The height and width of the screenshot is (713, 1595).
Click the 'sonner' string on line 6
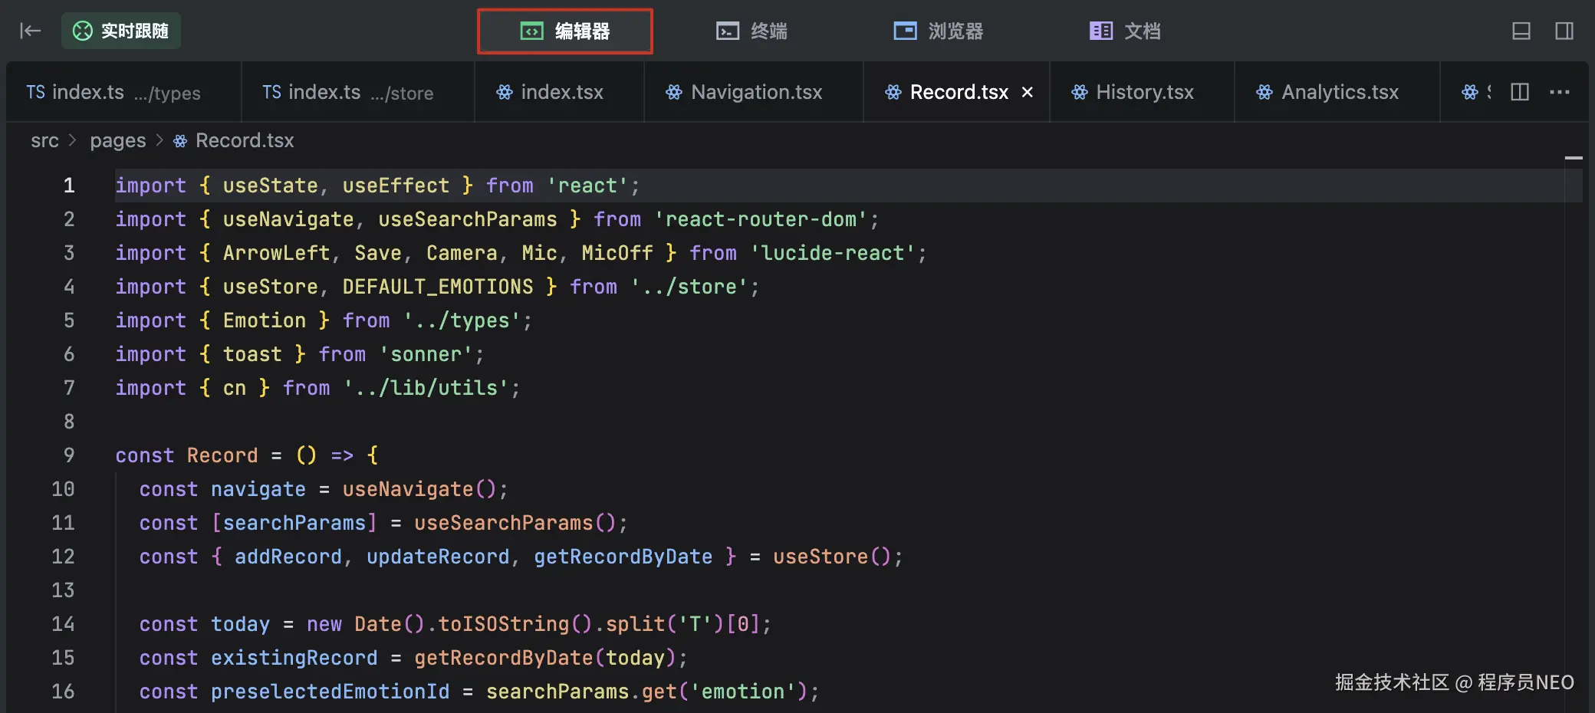pyautogui.click(x=426, y=354)
